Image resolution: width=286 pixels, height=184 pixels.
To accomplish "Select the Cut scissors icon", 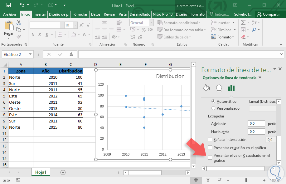I will pyautogui.click(x=19, y=22).
